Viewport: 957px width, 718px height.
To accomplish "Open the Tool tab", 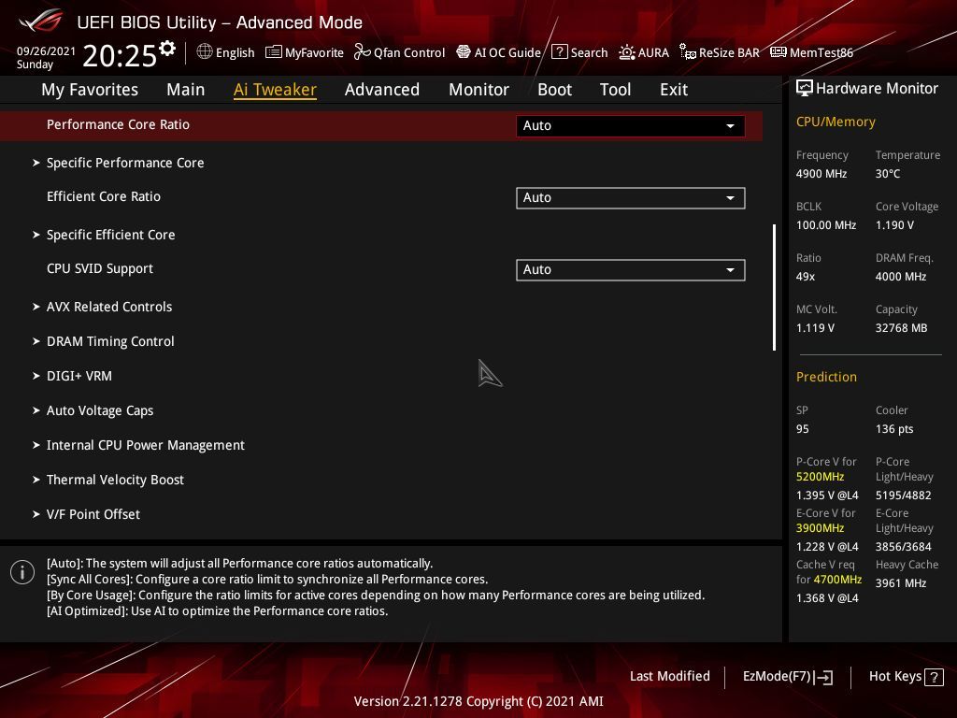I will point(615,90).
